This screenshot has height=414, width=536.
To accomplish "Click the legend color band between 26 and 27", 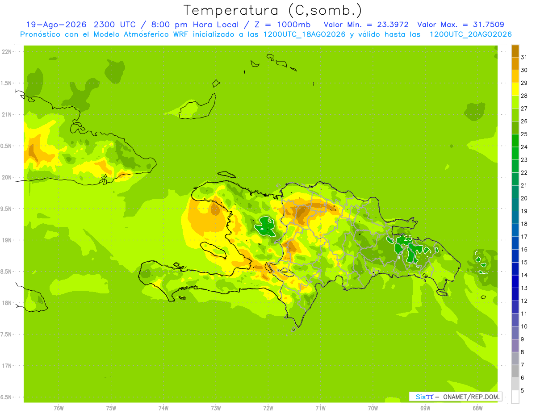I will point(515,115).
